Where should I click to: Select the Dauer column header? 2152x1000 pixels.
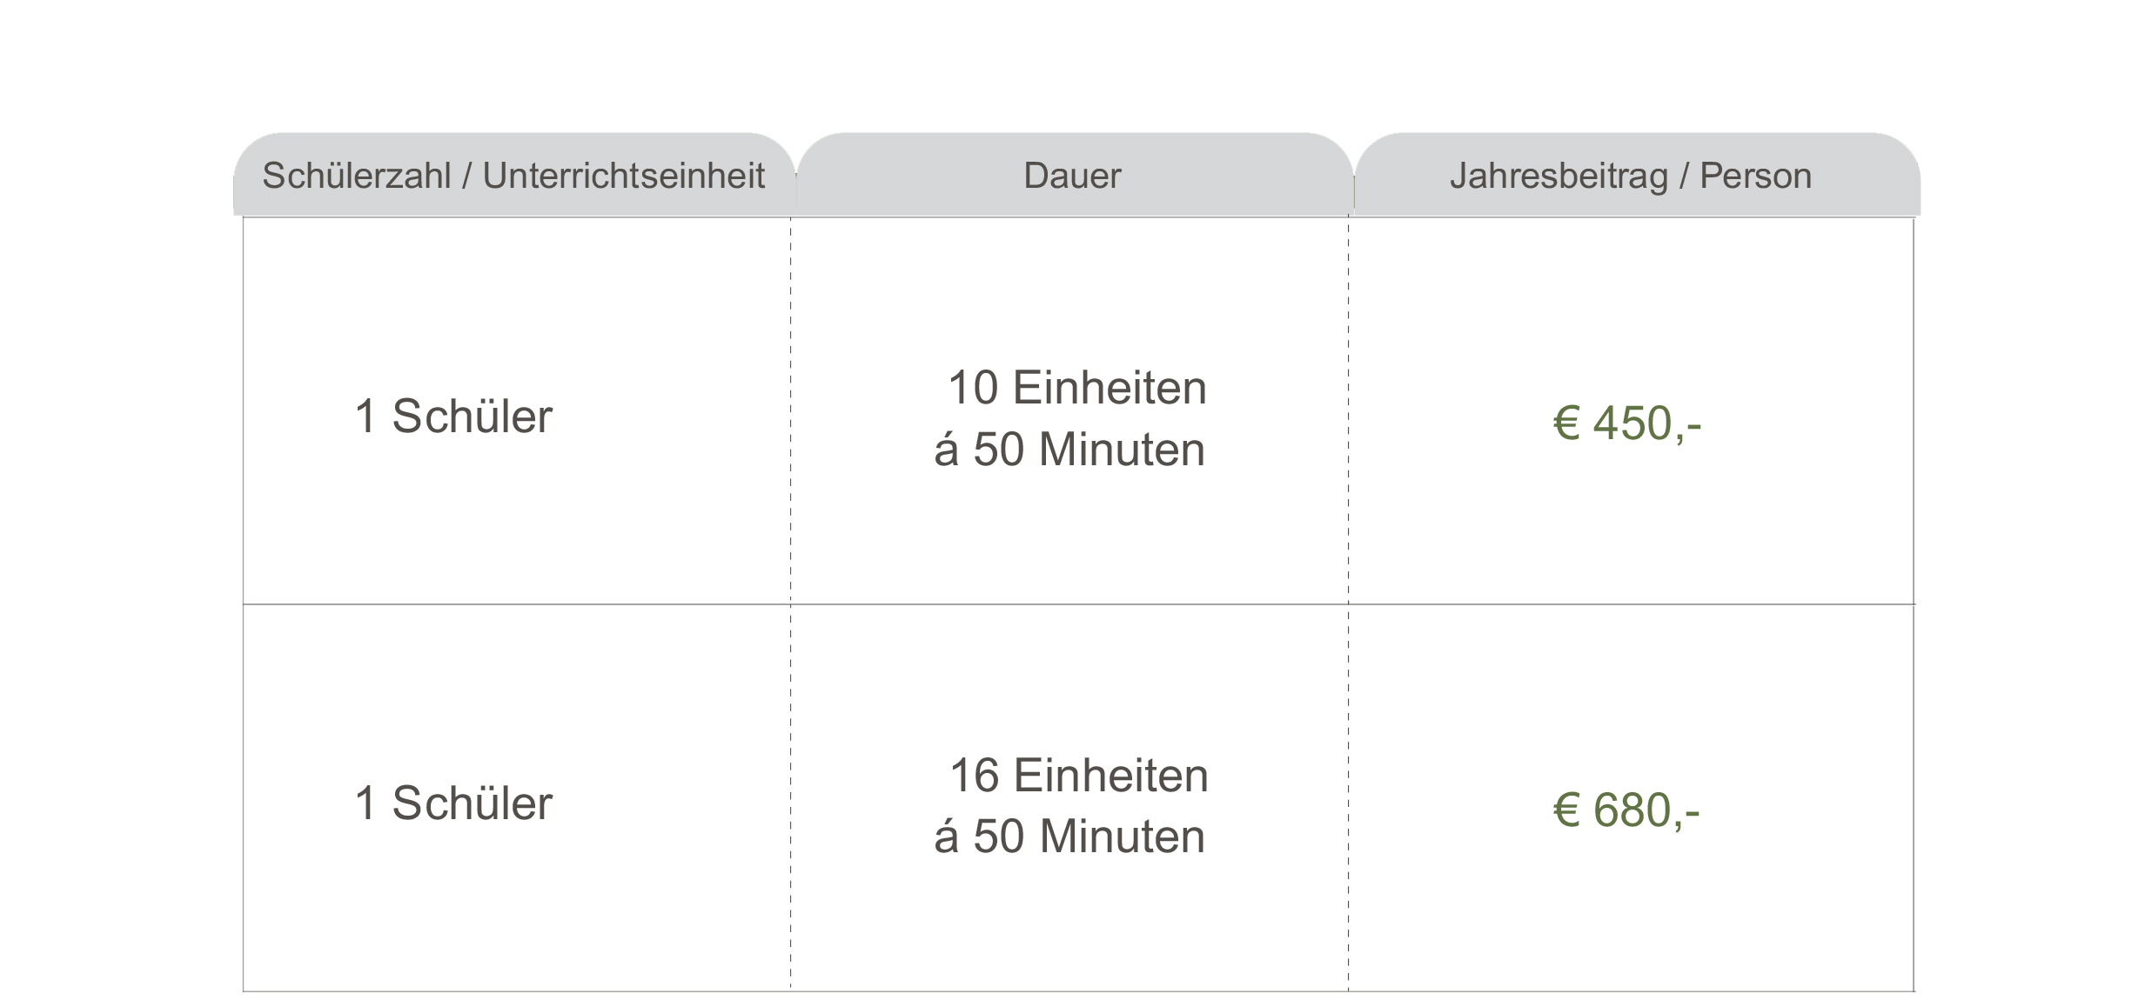point(1074,175)
